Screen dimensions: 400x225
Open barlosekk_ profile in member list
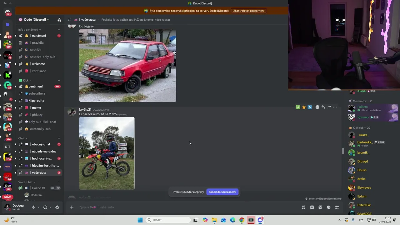(x=373, y=144)
